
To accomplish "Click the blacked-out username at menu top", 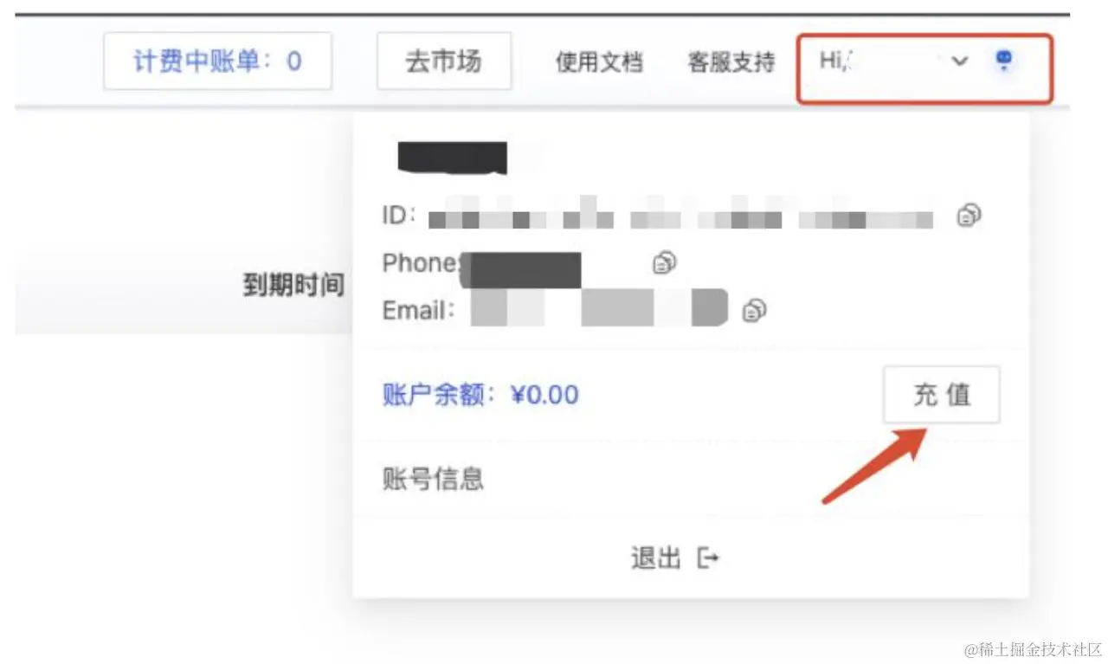I will pos(452,158).
